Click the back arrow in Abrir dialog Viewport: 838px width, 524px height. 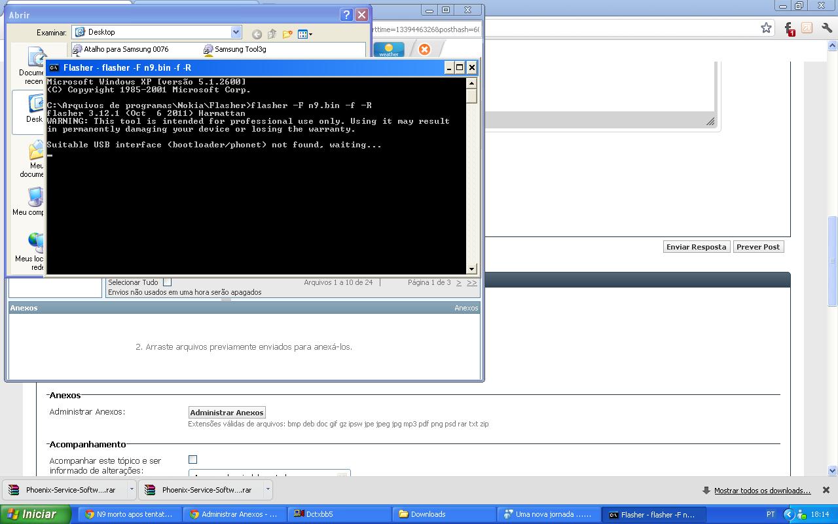coord(257,34)
